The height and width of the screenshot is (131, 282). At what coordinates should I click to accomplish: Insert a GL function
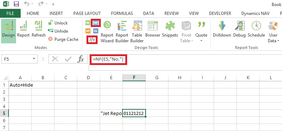click(x=96, y=31)
